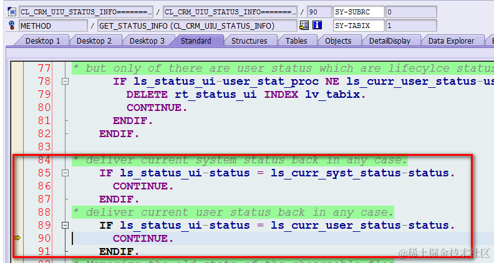Open the Data Explorer tab
The width and height of the screenshot is (494, 263).
click(451, 41)
